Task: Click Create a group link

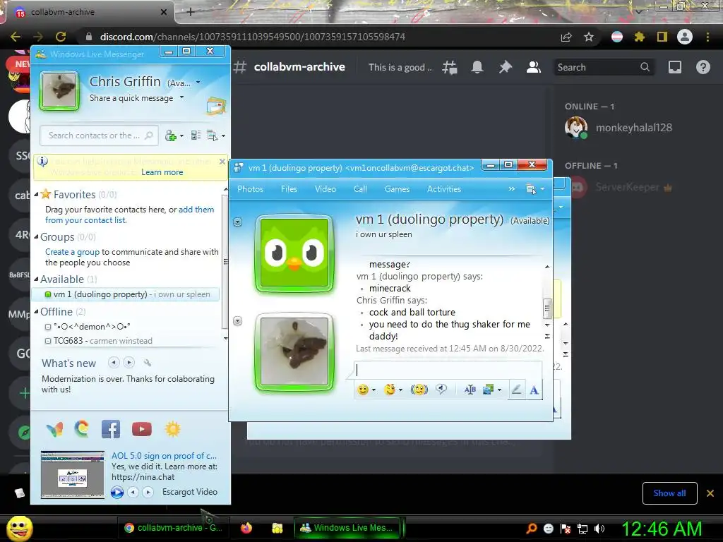Action: (x=73, y=252)
